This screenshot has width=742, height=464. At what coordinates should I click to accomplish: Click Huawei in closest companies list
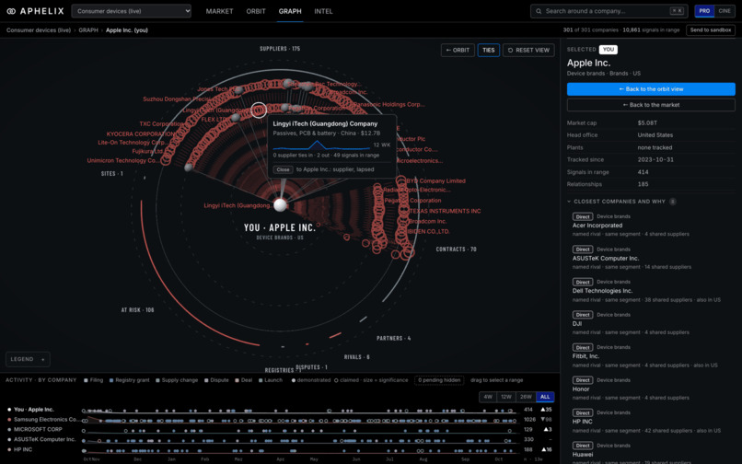click(583, 455)
